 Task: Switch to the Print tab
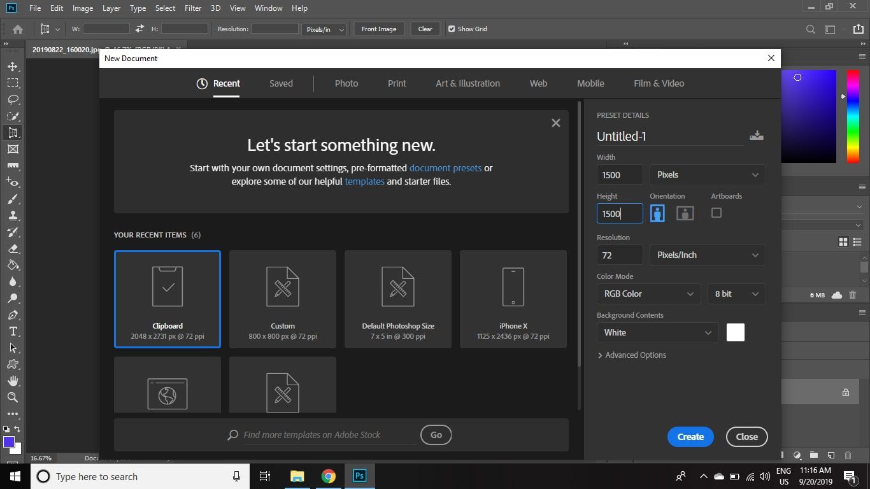click(397, 83)
